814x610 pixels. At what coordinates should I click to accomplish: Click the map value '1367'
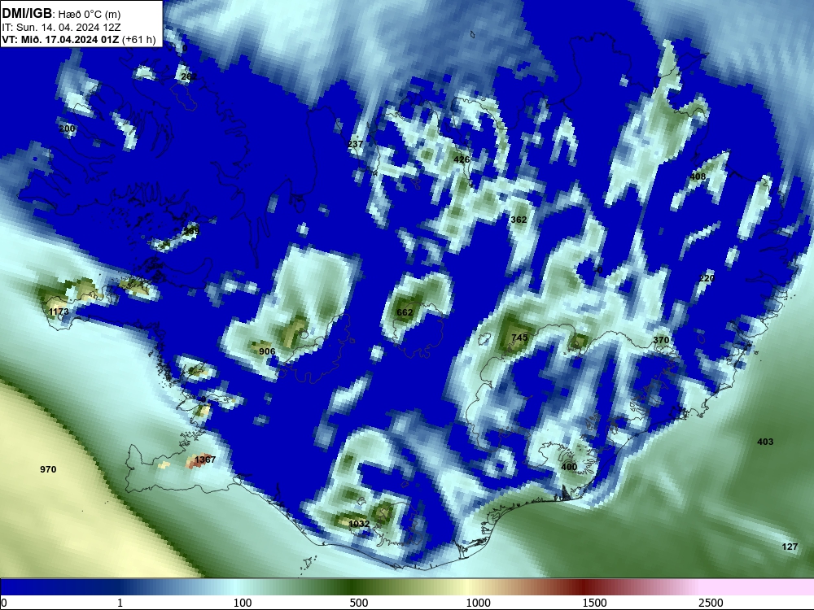click(205, 460)
